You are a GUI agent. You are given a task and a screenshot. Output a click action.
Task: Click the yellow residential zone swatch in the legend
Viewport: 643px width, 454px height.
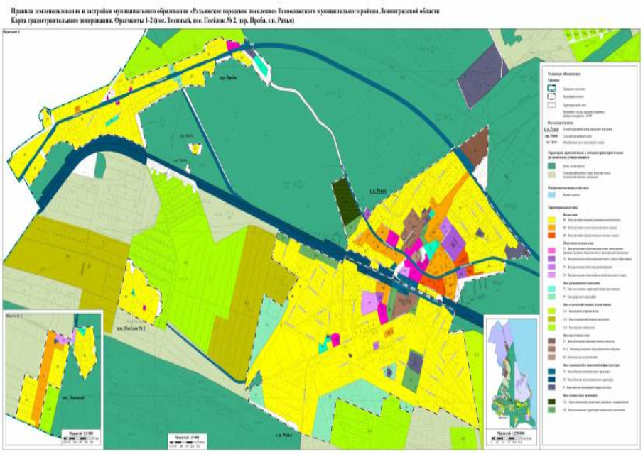click(552, 220)
